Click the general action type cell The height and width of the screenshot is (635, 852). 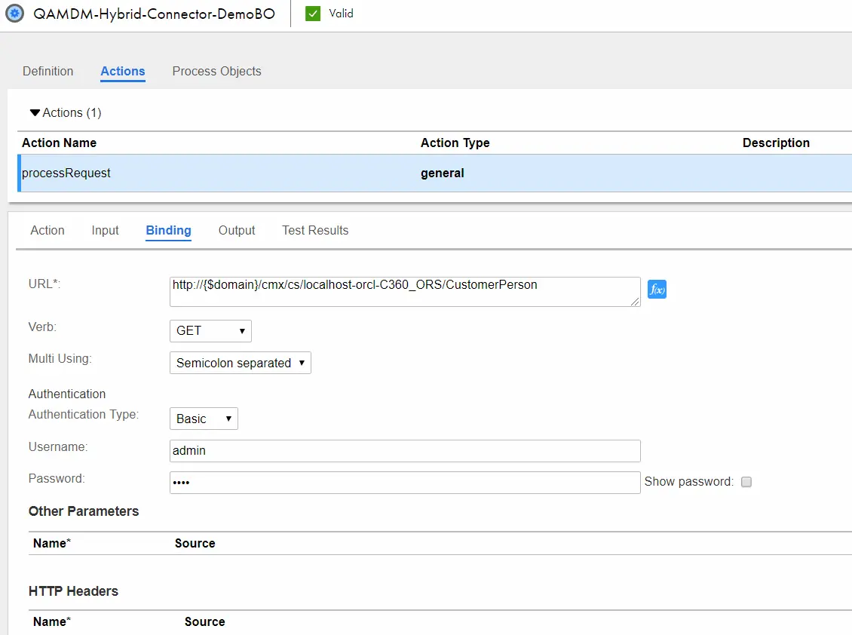point(443,173)
